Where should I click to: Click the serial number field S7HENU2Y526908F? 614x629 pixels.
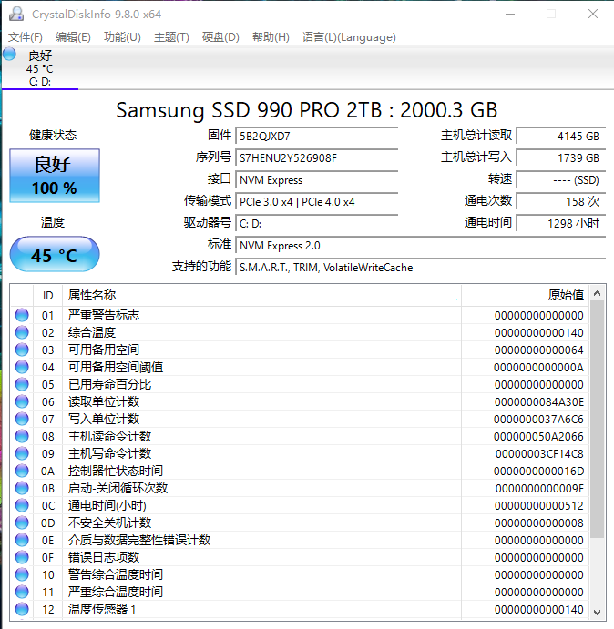click(316, 158)
